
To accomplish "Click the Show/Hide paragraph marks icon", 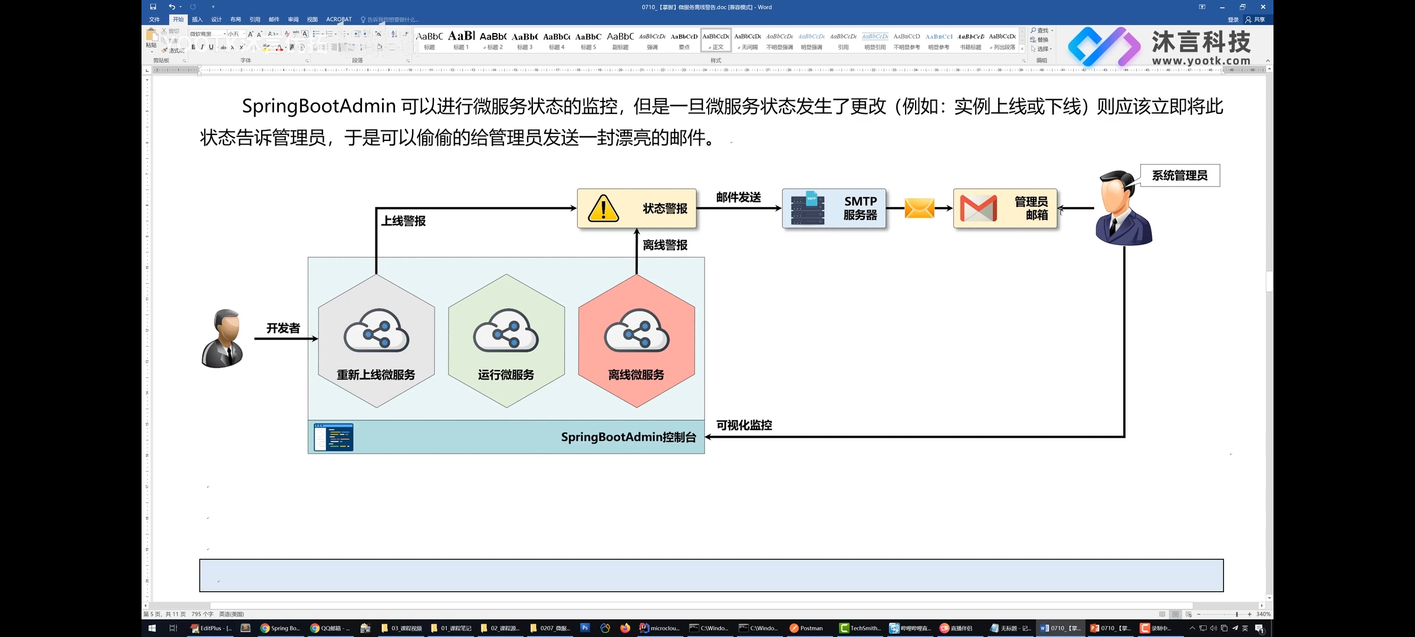I will pyautogui.click(x=406, y=34).
